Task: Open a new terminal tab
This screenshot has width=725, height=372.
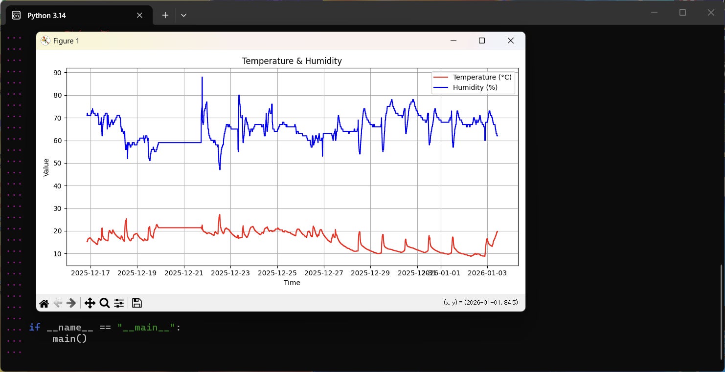Action: [x=165, y=15]
